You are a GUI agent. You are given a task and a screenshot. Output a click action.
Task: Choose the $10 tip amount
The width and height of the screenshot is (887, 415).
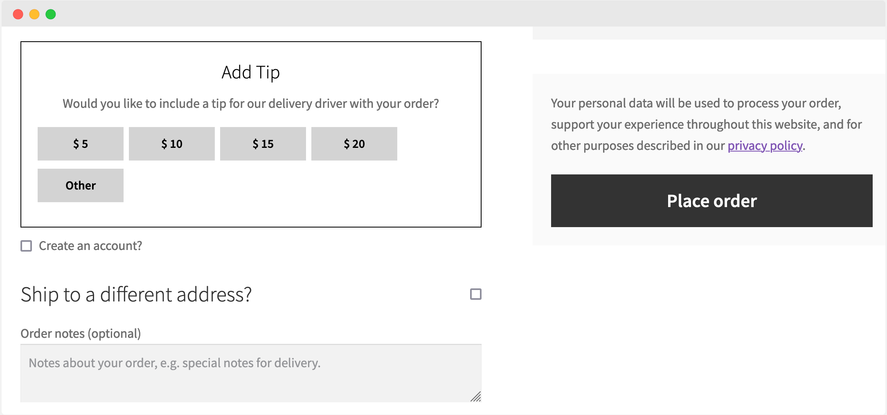click(x=171, y=144)
